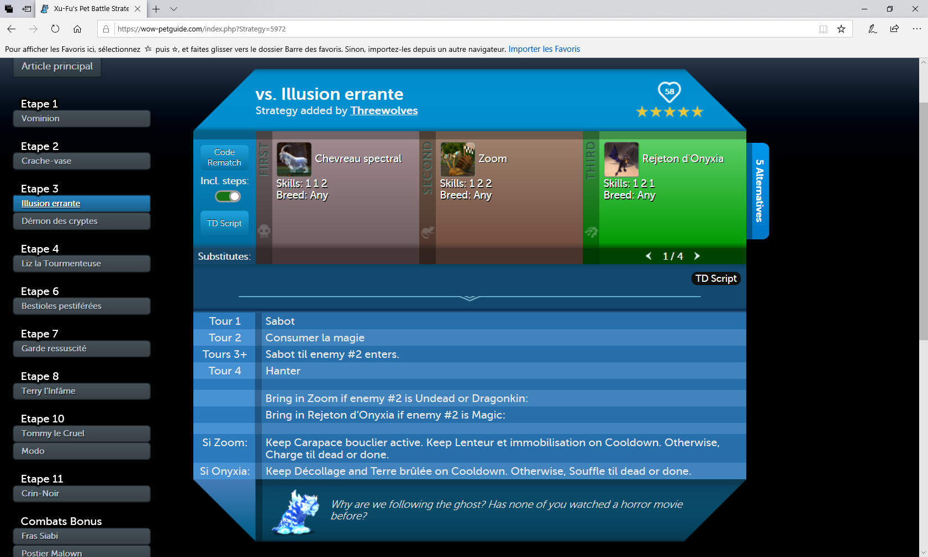Select Illusion errante in sidebar
This screenshot has height=557, width=928.
tap(82, 203)
